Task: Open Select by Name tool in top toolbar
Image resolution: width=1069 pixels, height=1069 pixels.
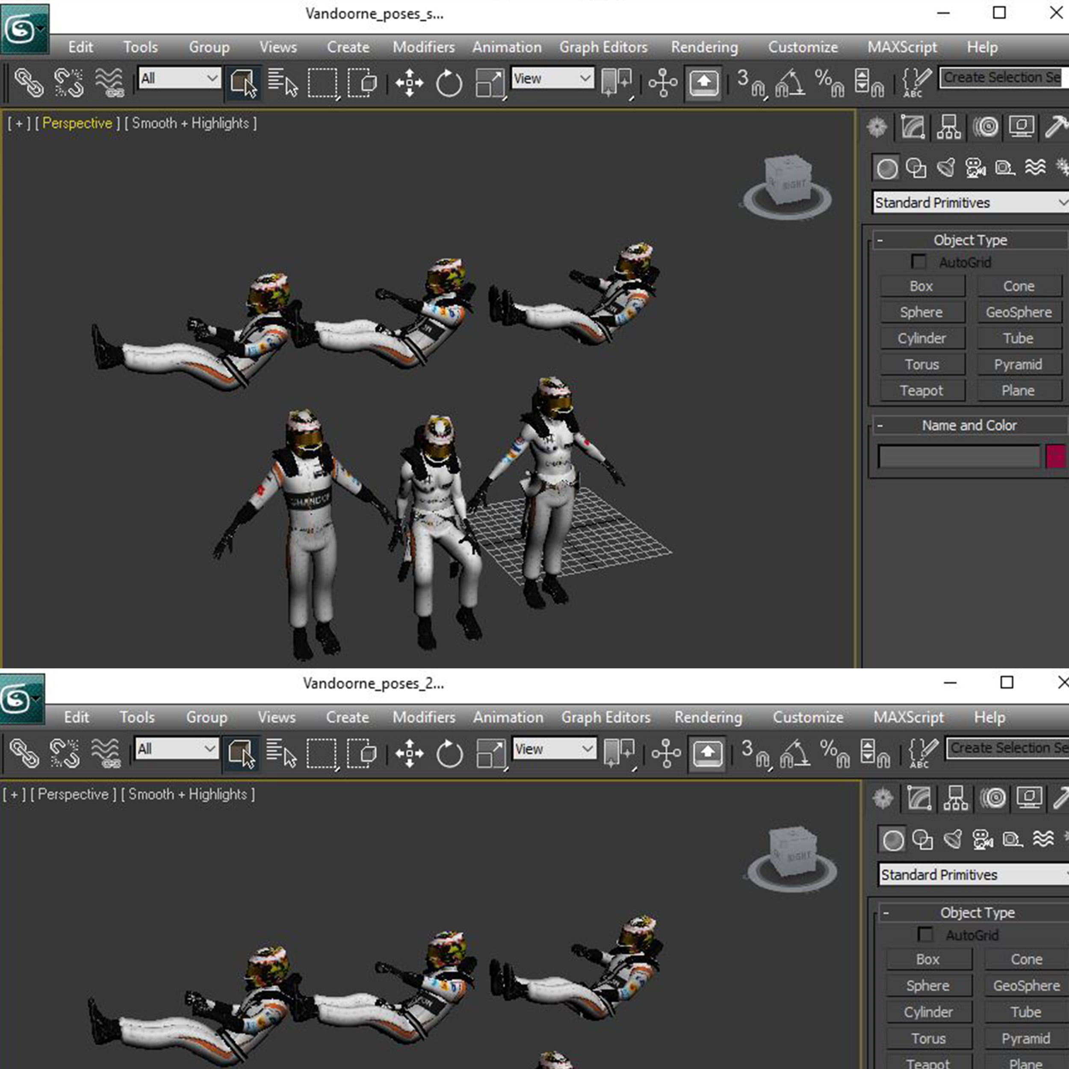Action: 283,83
